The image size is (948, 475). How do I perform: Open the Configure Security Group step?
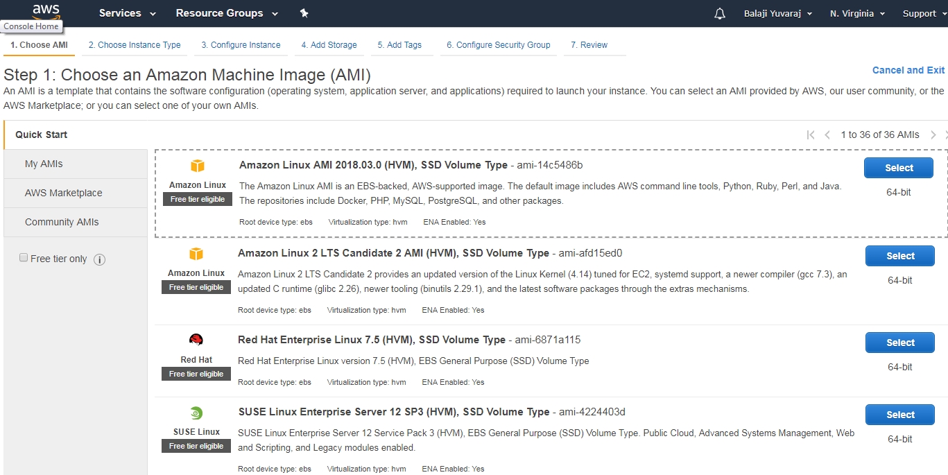pos(498,45)
